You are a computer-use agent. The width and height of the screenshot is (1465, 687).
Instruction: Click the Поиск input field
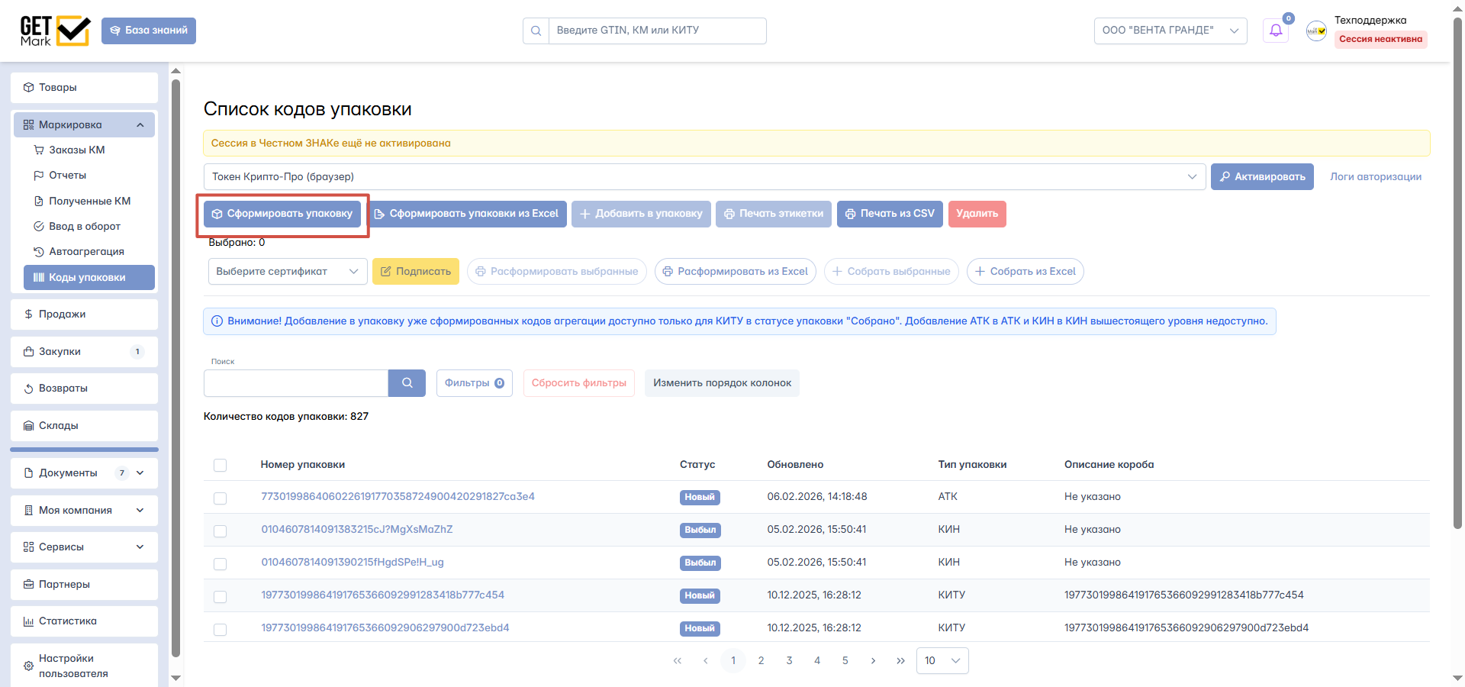click(x=296, y=383)
